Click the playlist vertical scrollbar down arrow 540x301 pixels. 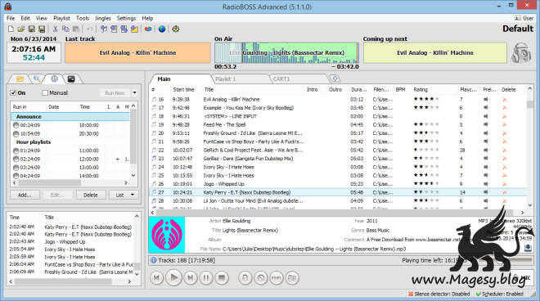(529, 205)
